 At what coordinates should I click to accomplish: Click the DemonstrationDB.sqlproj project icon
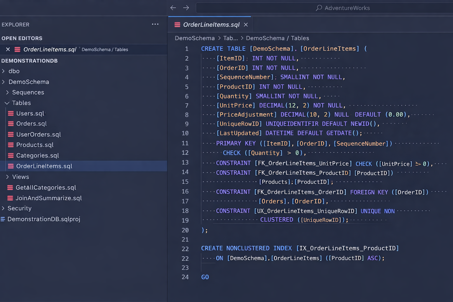point(3,219)
